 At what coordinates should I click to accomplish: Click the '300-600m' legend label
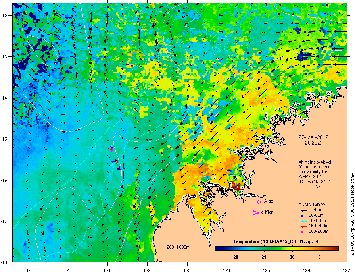(318, 232)
